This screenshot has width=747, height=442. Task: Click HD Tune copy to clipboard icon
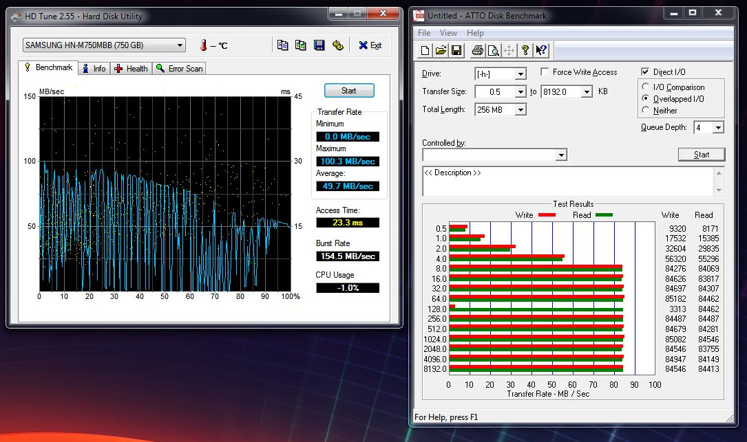282,45
